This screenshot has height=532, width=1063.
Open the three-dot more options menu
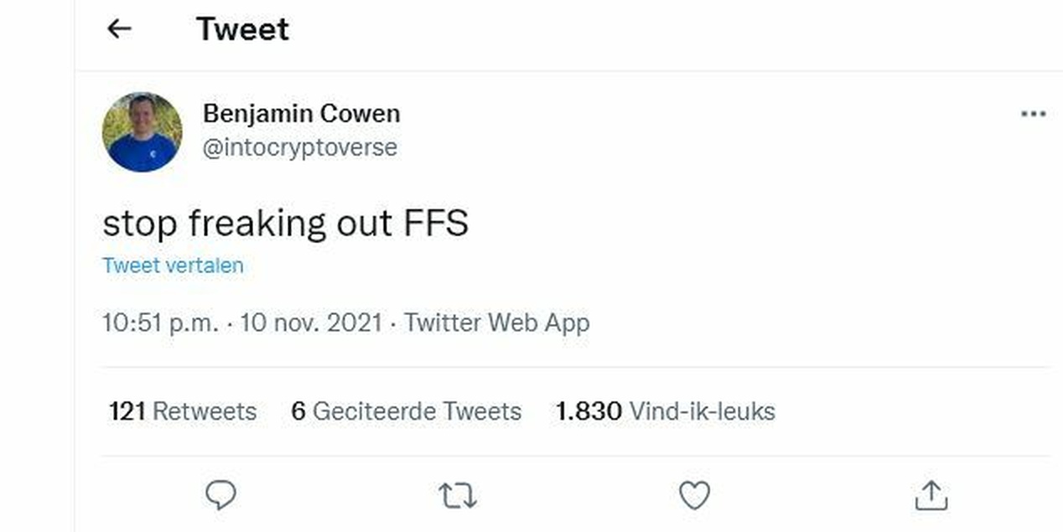(1033, 114)
